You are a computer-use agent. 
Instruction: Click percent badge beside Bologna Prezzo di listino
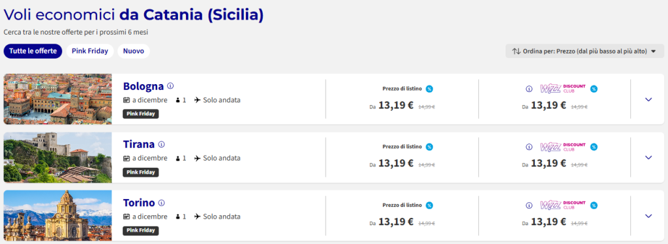(x=429, y=89)
